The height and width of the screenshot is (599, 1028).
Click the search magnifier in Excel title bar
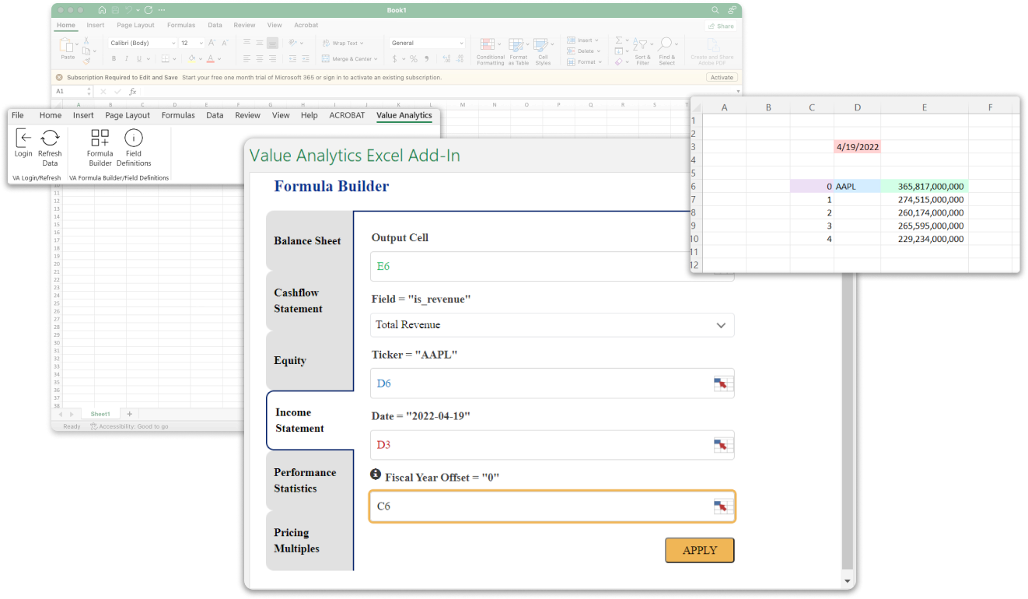pyautogui.click(x=715, y=10)
